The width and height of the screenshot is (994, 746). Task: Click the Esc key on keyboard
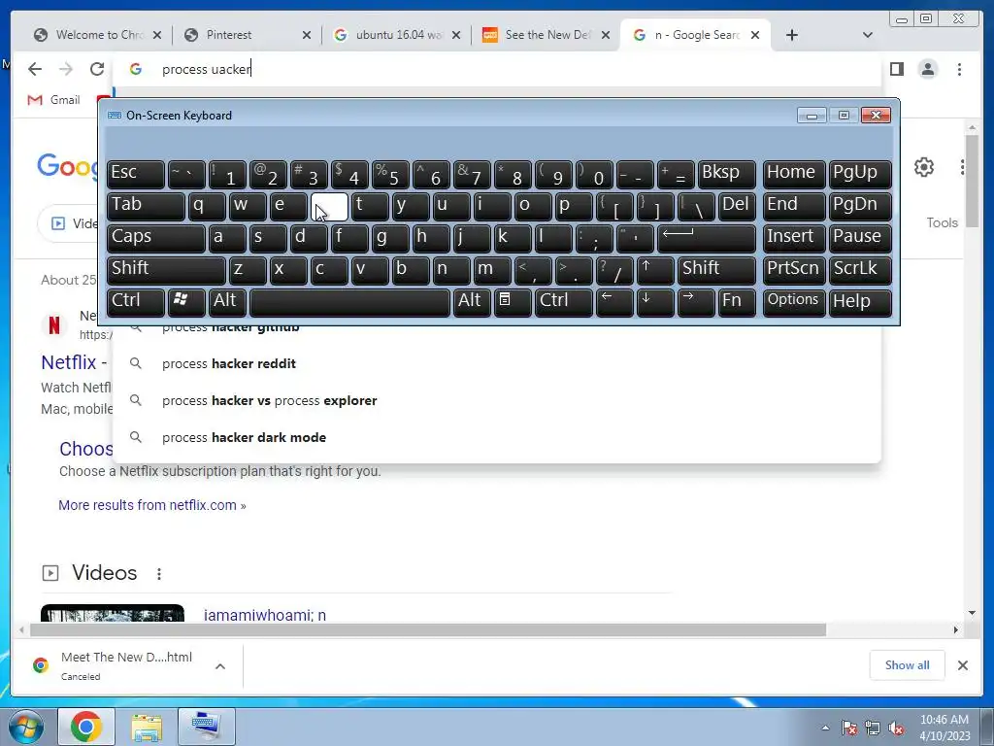136,174
